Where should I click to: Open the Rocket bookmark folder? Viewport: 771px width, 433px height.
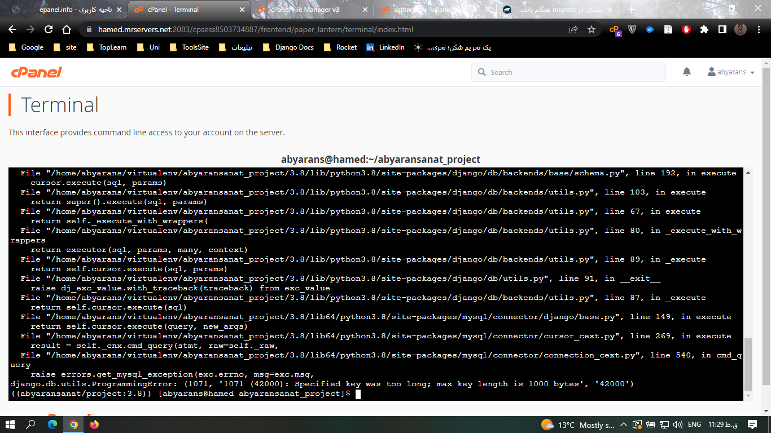[340, 47]
